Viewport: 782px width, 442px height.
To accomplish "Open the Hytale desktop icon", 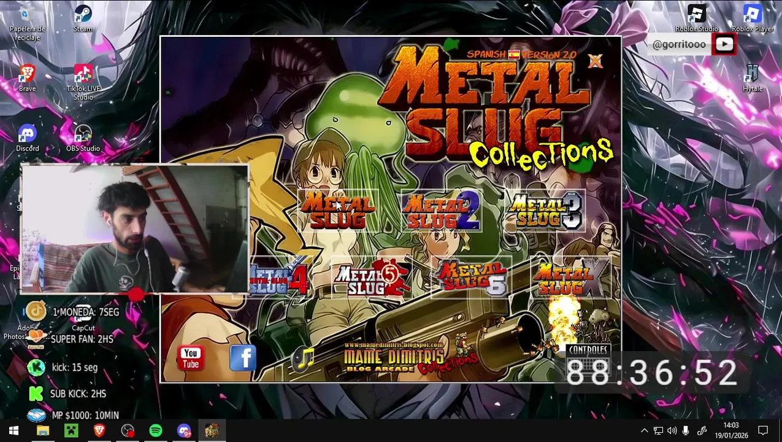I will (753, 78).
